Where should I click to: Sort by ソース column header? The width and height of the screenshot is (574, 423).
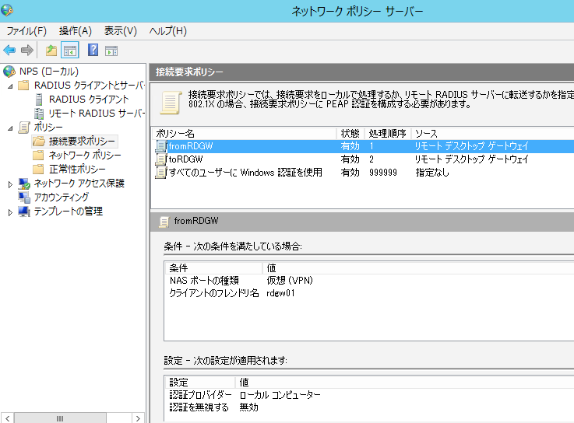[493, 134]
